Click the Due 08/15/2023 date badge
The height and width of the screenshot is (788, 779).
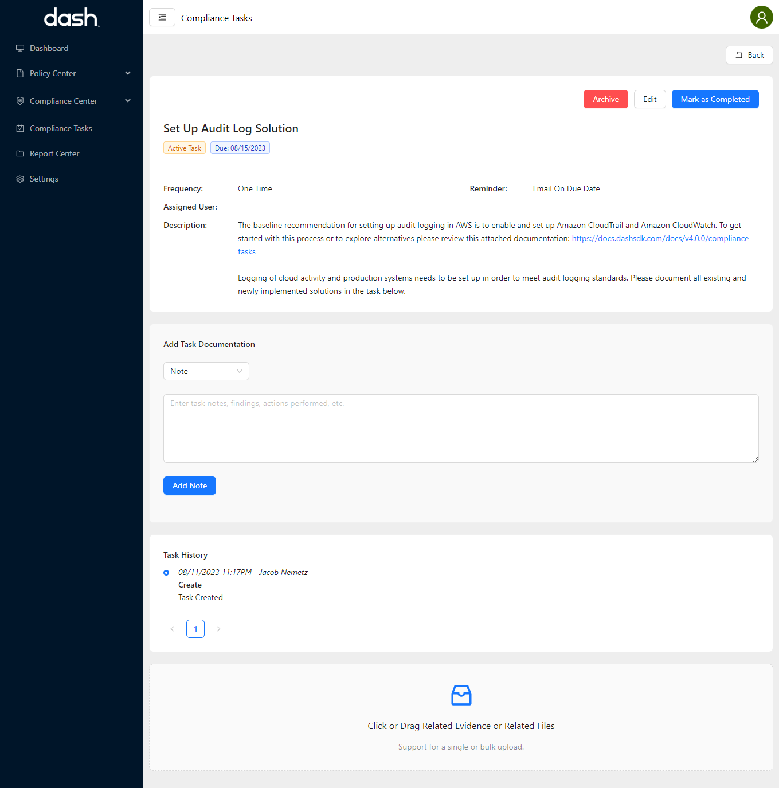tap(240, 148)
